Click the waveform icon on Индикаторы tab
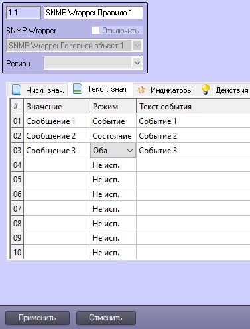 click(141, 90)
